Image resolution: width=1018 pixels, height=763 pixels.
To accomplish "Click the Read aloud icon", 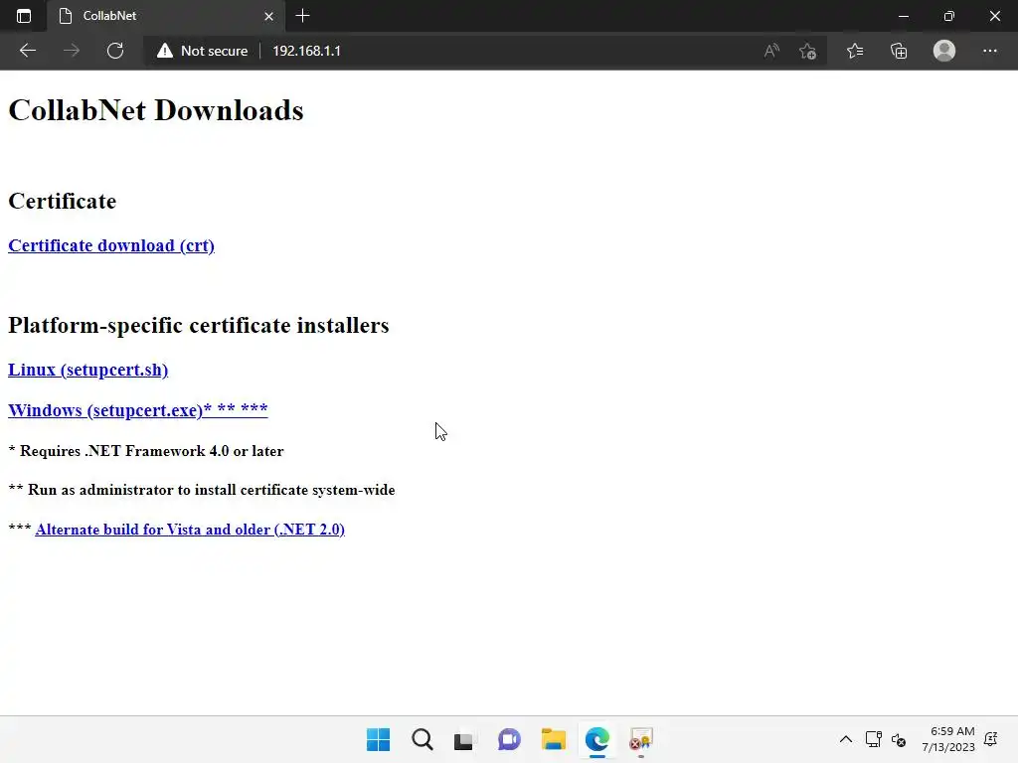I will click(x=771, y=51).
